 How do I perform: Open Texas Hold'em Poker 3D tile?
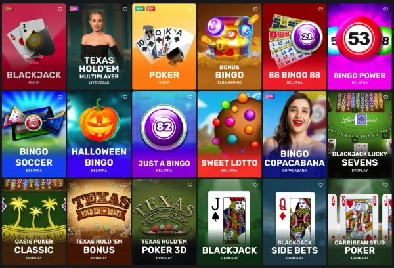pyautogui.click(x=164, y=222)
